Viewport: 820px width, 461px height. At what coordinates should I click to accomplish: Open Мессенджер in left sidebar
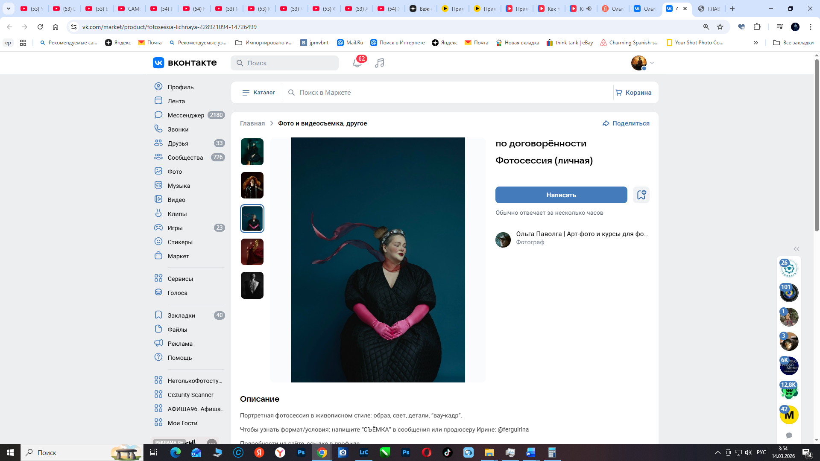186,115
